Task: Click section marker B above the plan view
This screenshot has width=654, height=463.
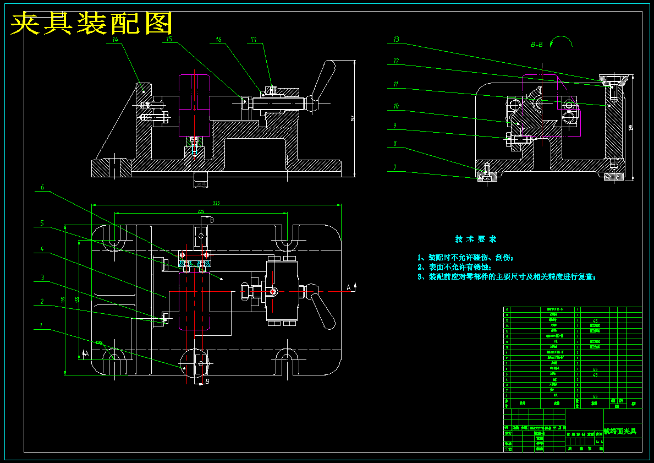Action: [x=211, y=220]
